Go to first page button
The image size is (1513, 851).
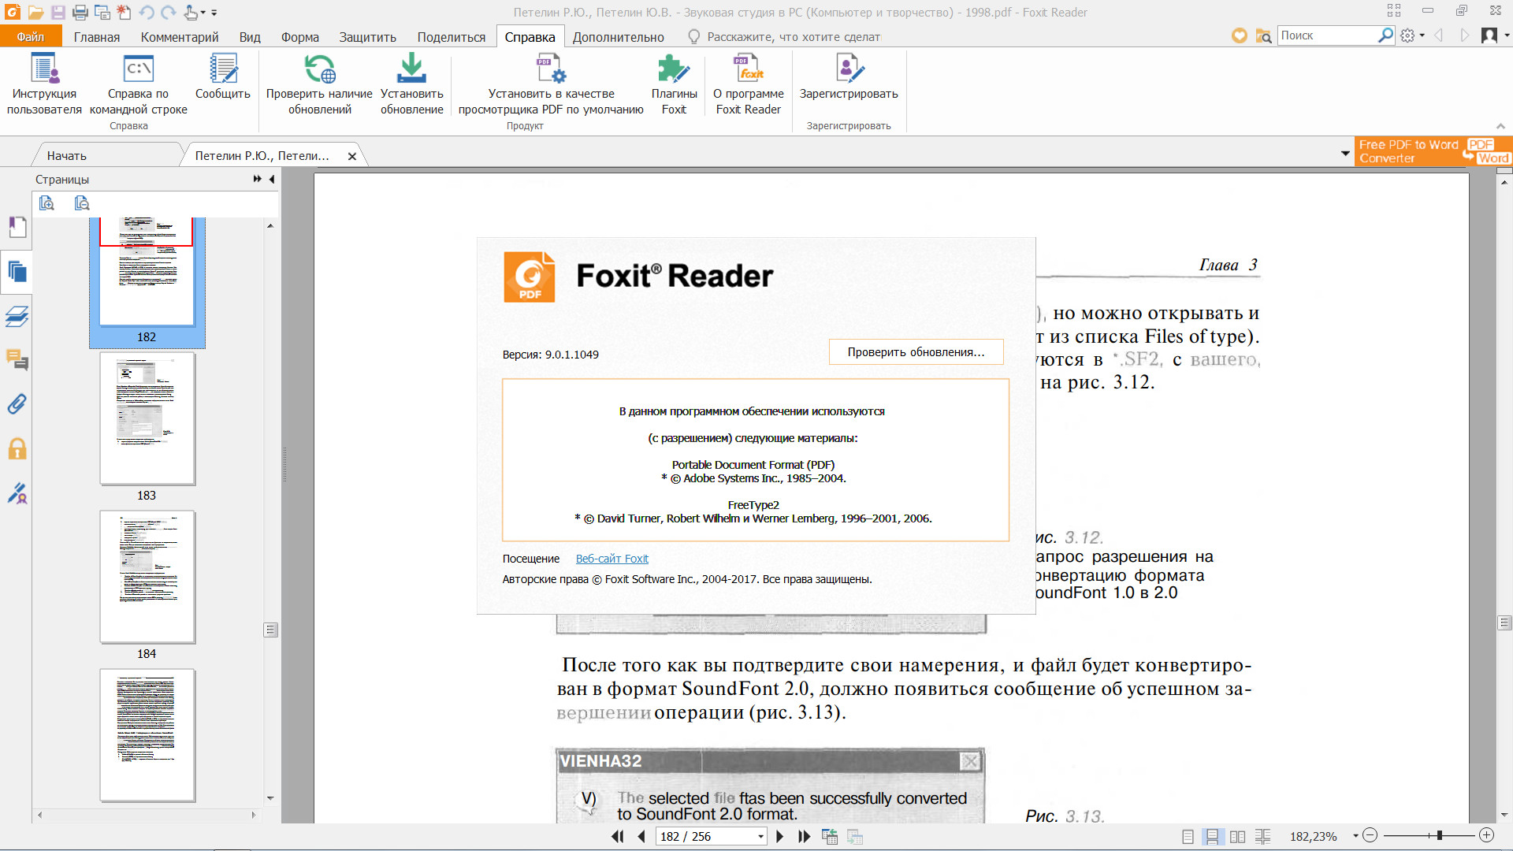(618, 836)
